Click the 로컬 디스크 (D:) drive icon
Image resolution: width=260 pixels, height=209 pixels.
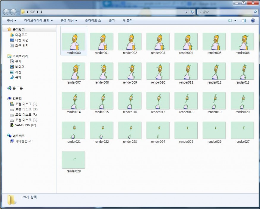[12, 110]
